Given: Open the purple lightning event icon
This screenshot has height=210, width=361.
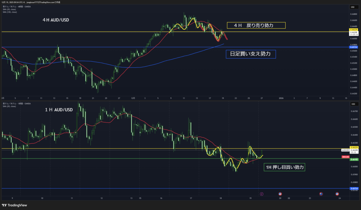Looking at the screenshot, I should [261, 194].
